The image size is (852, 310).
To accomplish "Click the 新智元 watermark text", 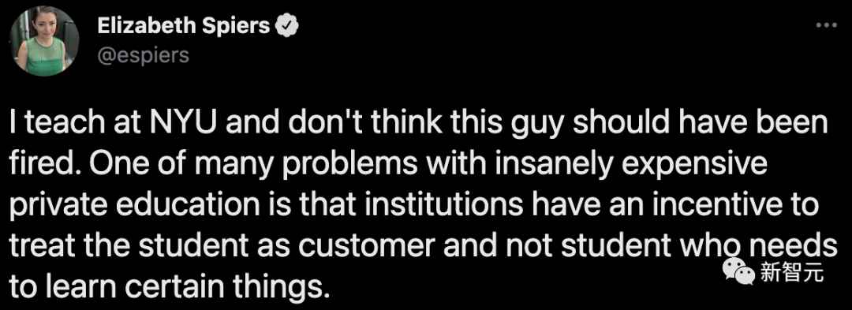I will click(792, 271).
